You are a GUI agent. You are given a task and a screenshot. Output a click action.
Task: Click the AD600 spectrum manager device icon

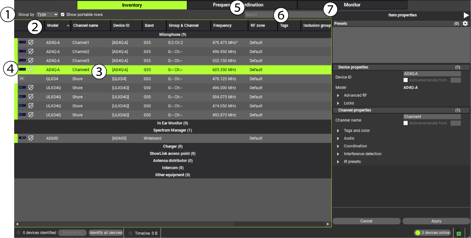tap(22, 138)
